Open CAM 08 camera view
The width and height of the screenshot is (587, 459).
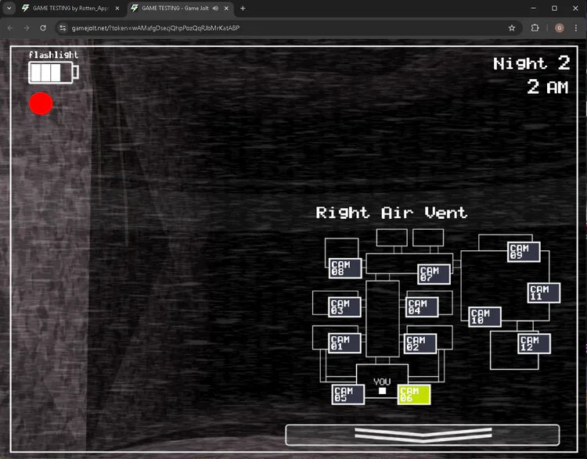pyautogui.click(x=345, y=268)
